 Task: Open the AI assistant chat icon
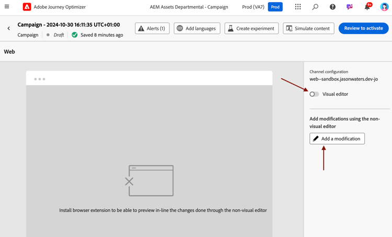350,7
